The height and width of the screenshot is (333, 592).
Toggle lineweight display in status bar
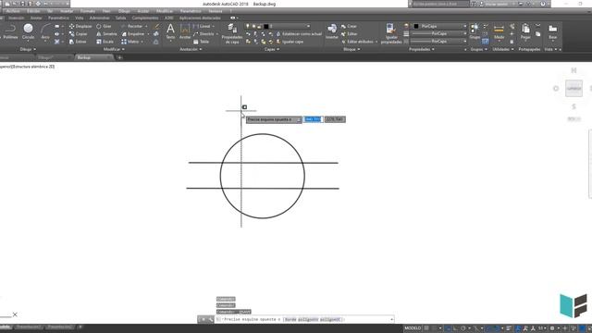tap(509, 328)
